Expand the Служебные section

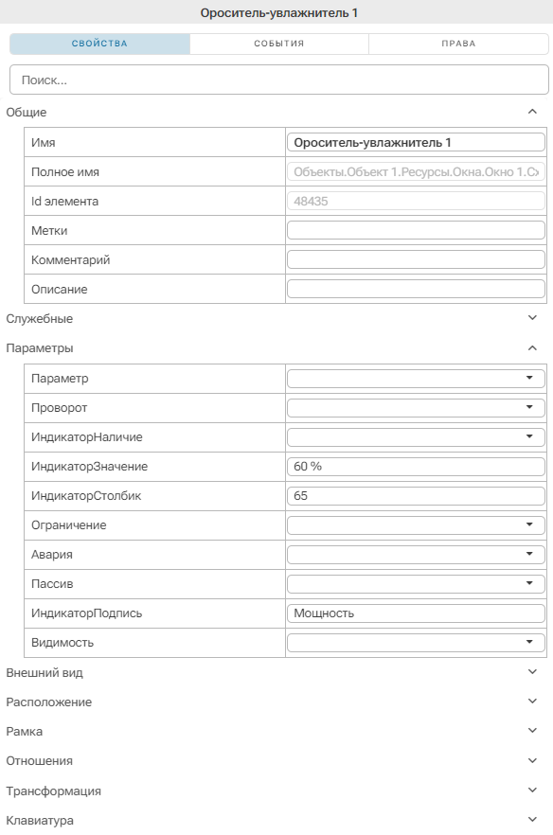coord(531,318)
